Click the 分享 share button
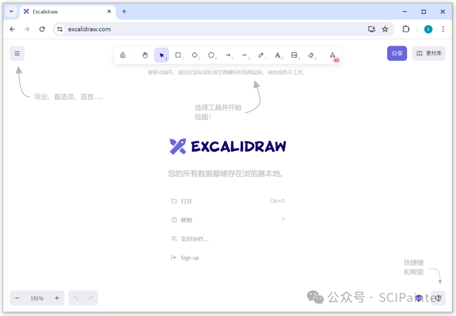This screenshot has height=316, width=456. (397, 54)
